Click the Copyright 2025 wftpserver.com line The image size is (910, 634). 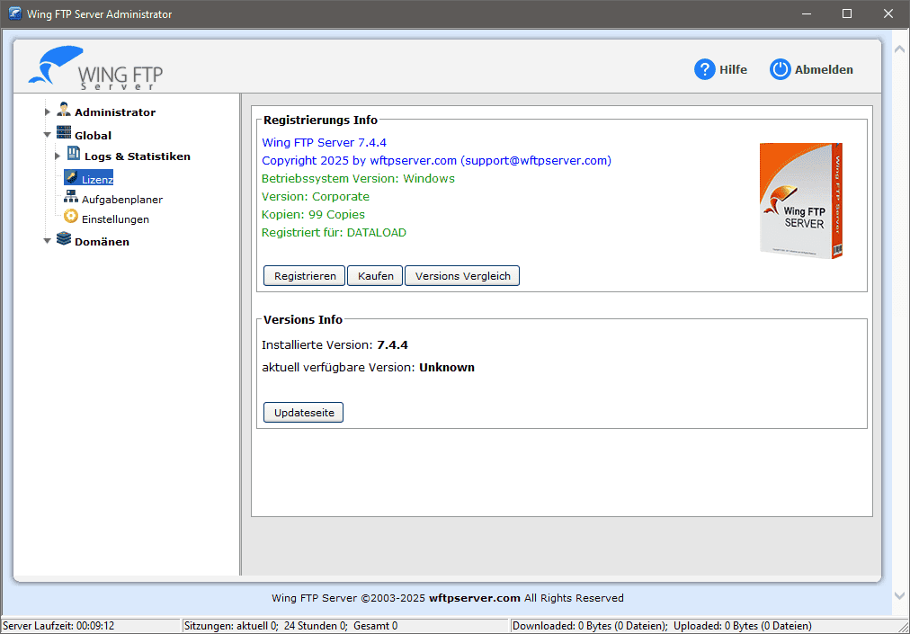pyautogui.click(x=436, y=160)
